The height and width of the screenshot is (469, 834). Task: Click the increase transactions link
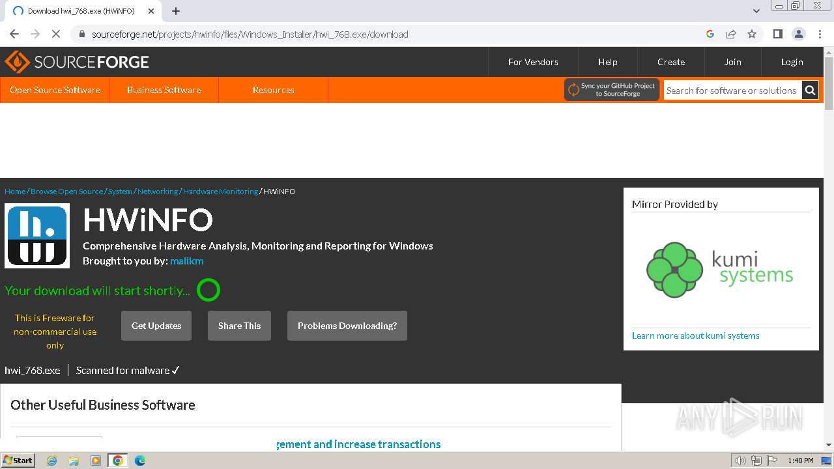(358, 444)
